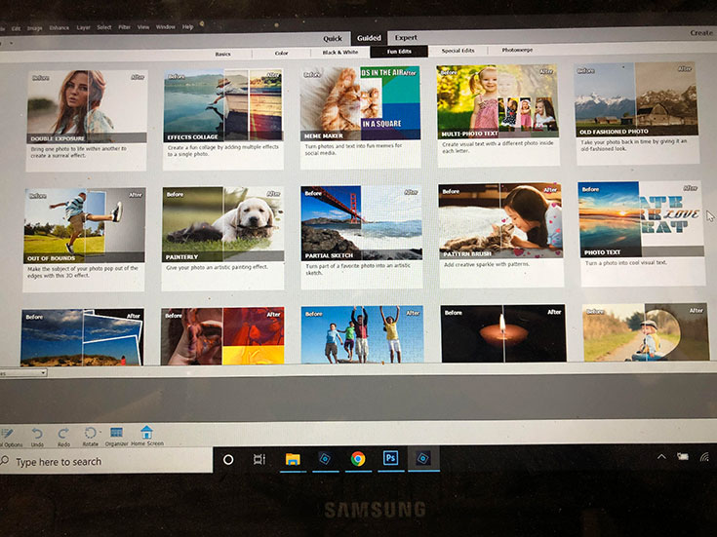Click the Photoshop Elements icon beside File Explorer
The image size is (717, 537).
pos(325,458)
